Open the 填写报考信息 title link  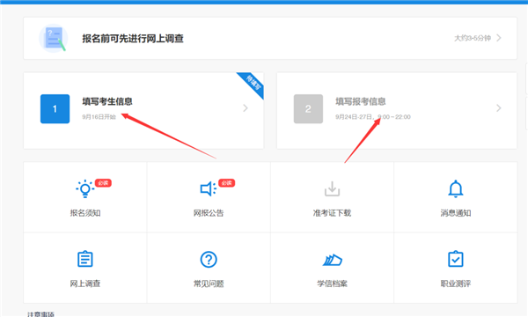point(360,101)
